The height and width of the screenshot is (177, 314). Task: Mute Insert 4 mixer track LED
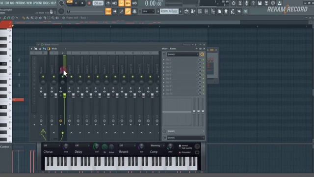click(80, 77)
